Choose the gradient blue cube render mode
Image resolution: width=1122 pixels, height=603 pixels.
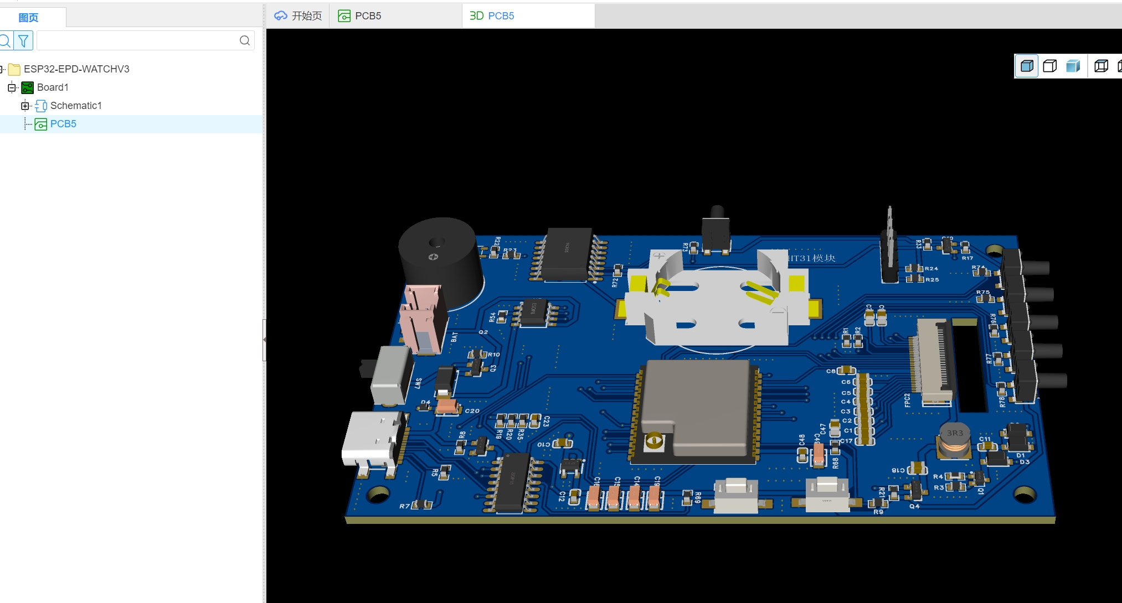pyautogui.click(x=1073, y=66)
